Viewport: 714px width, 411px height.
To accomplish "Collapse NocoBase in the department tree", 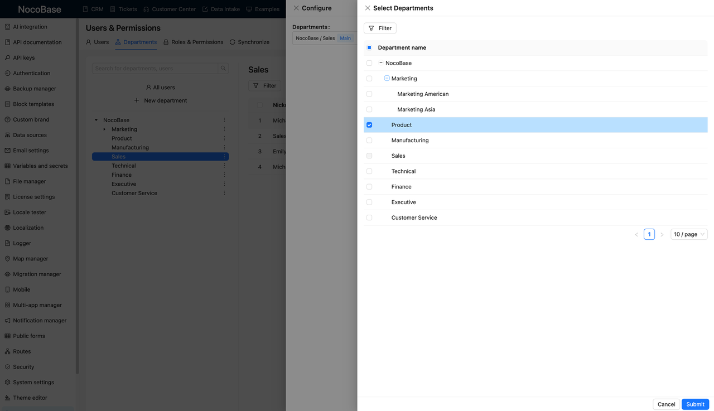I will pyautogui.click(x=96, y=120).
